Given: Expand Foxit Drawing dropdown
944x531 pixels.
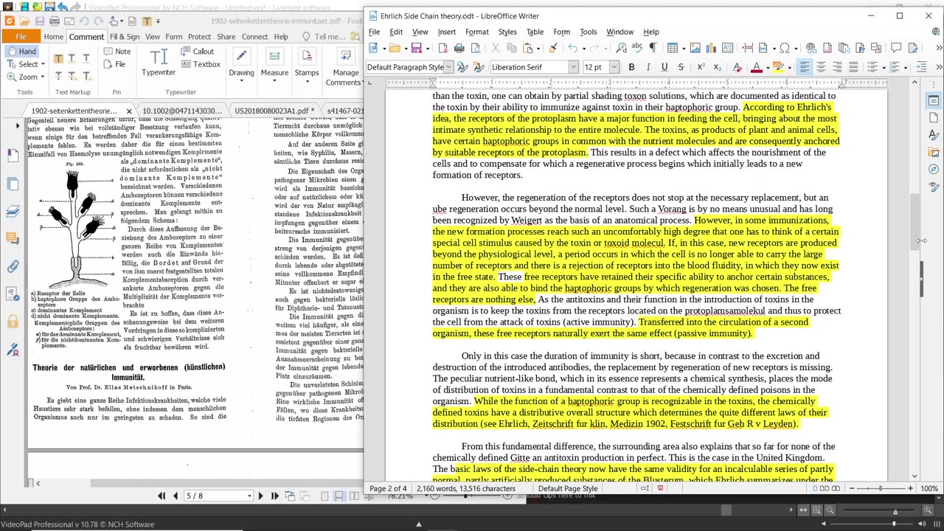Looking at the screenshot, I should tap(241, 80).
